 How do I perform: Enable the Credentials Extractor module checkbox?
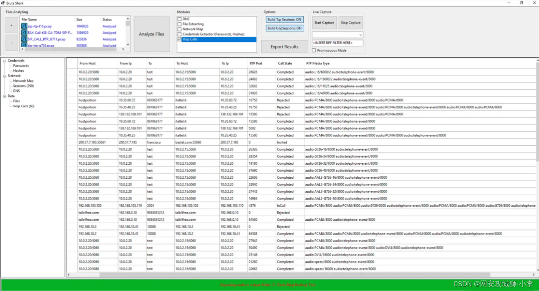(179, 34)
